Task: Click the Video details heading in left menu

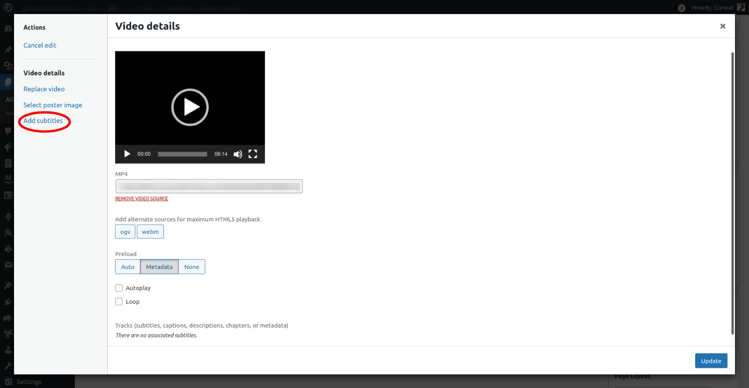Action: (44, 73)
